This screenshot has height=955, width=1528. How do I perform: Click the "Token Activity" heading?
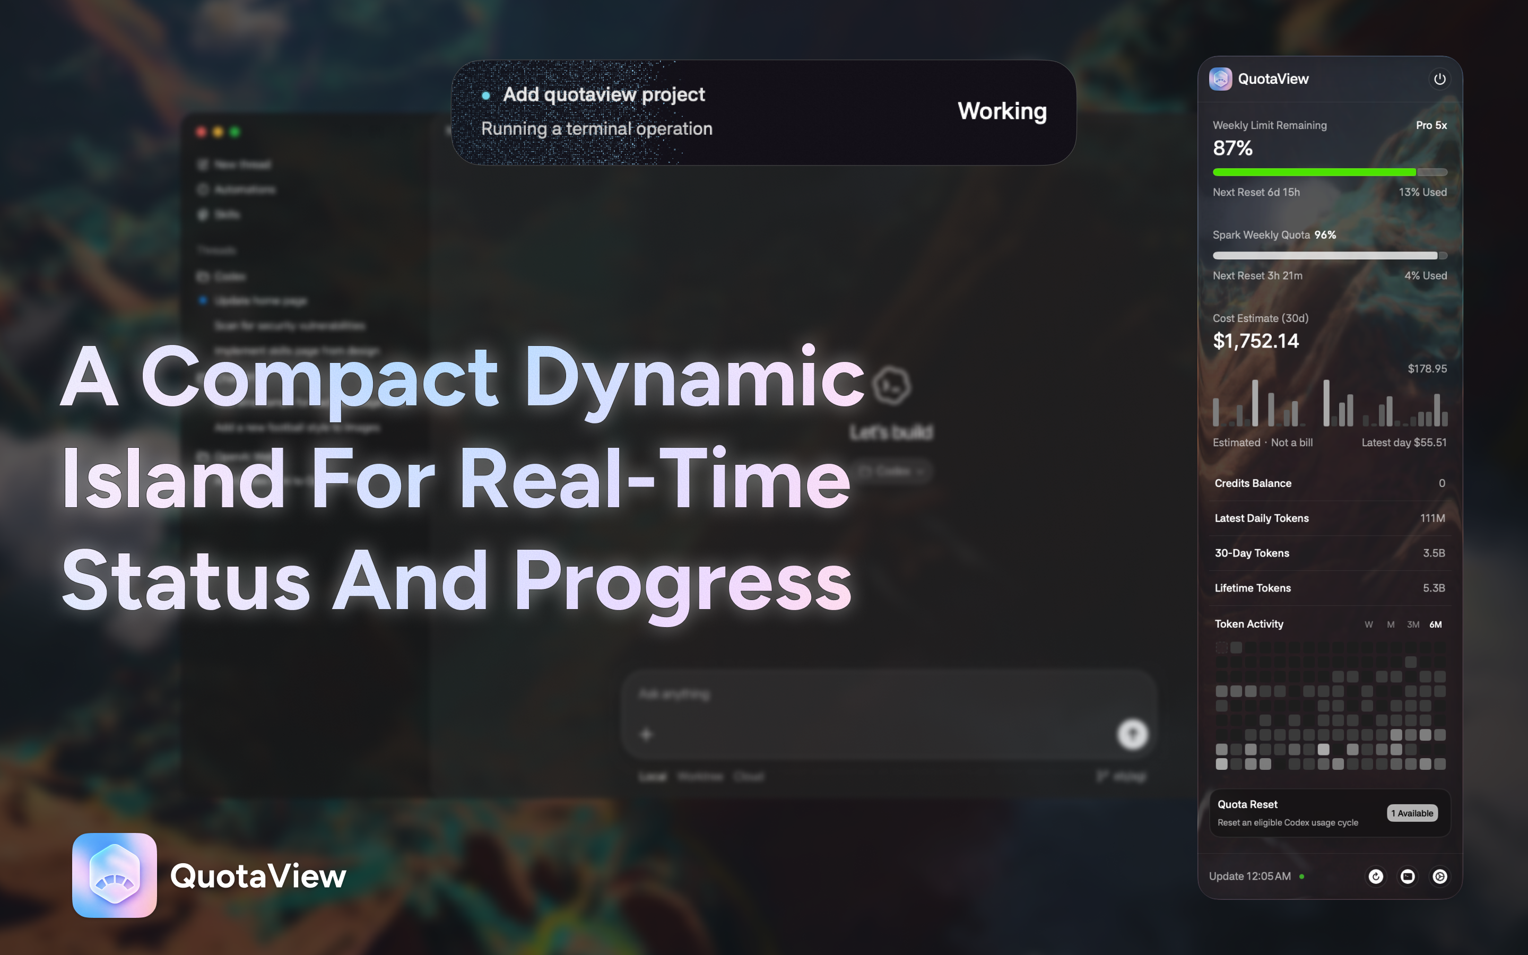pos(1248,624)
